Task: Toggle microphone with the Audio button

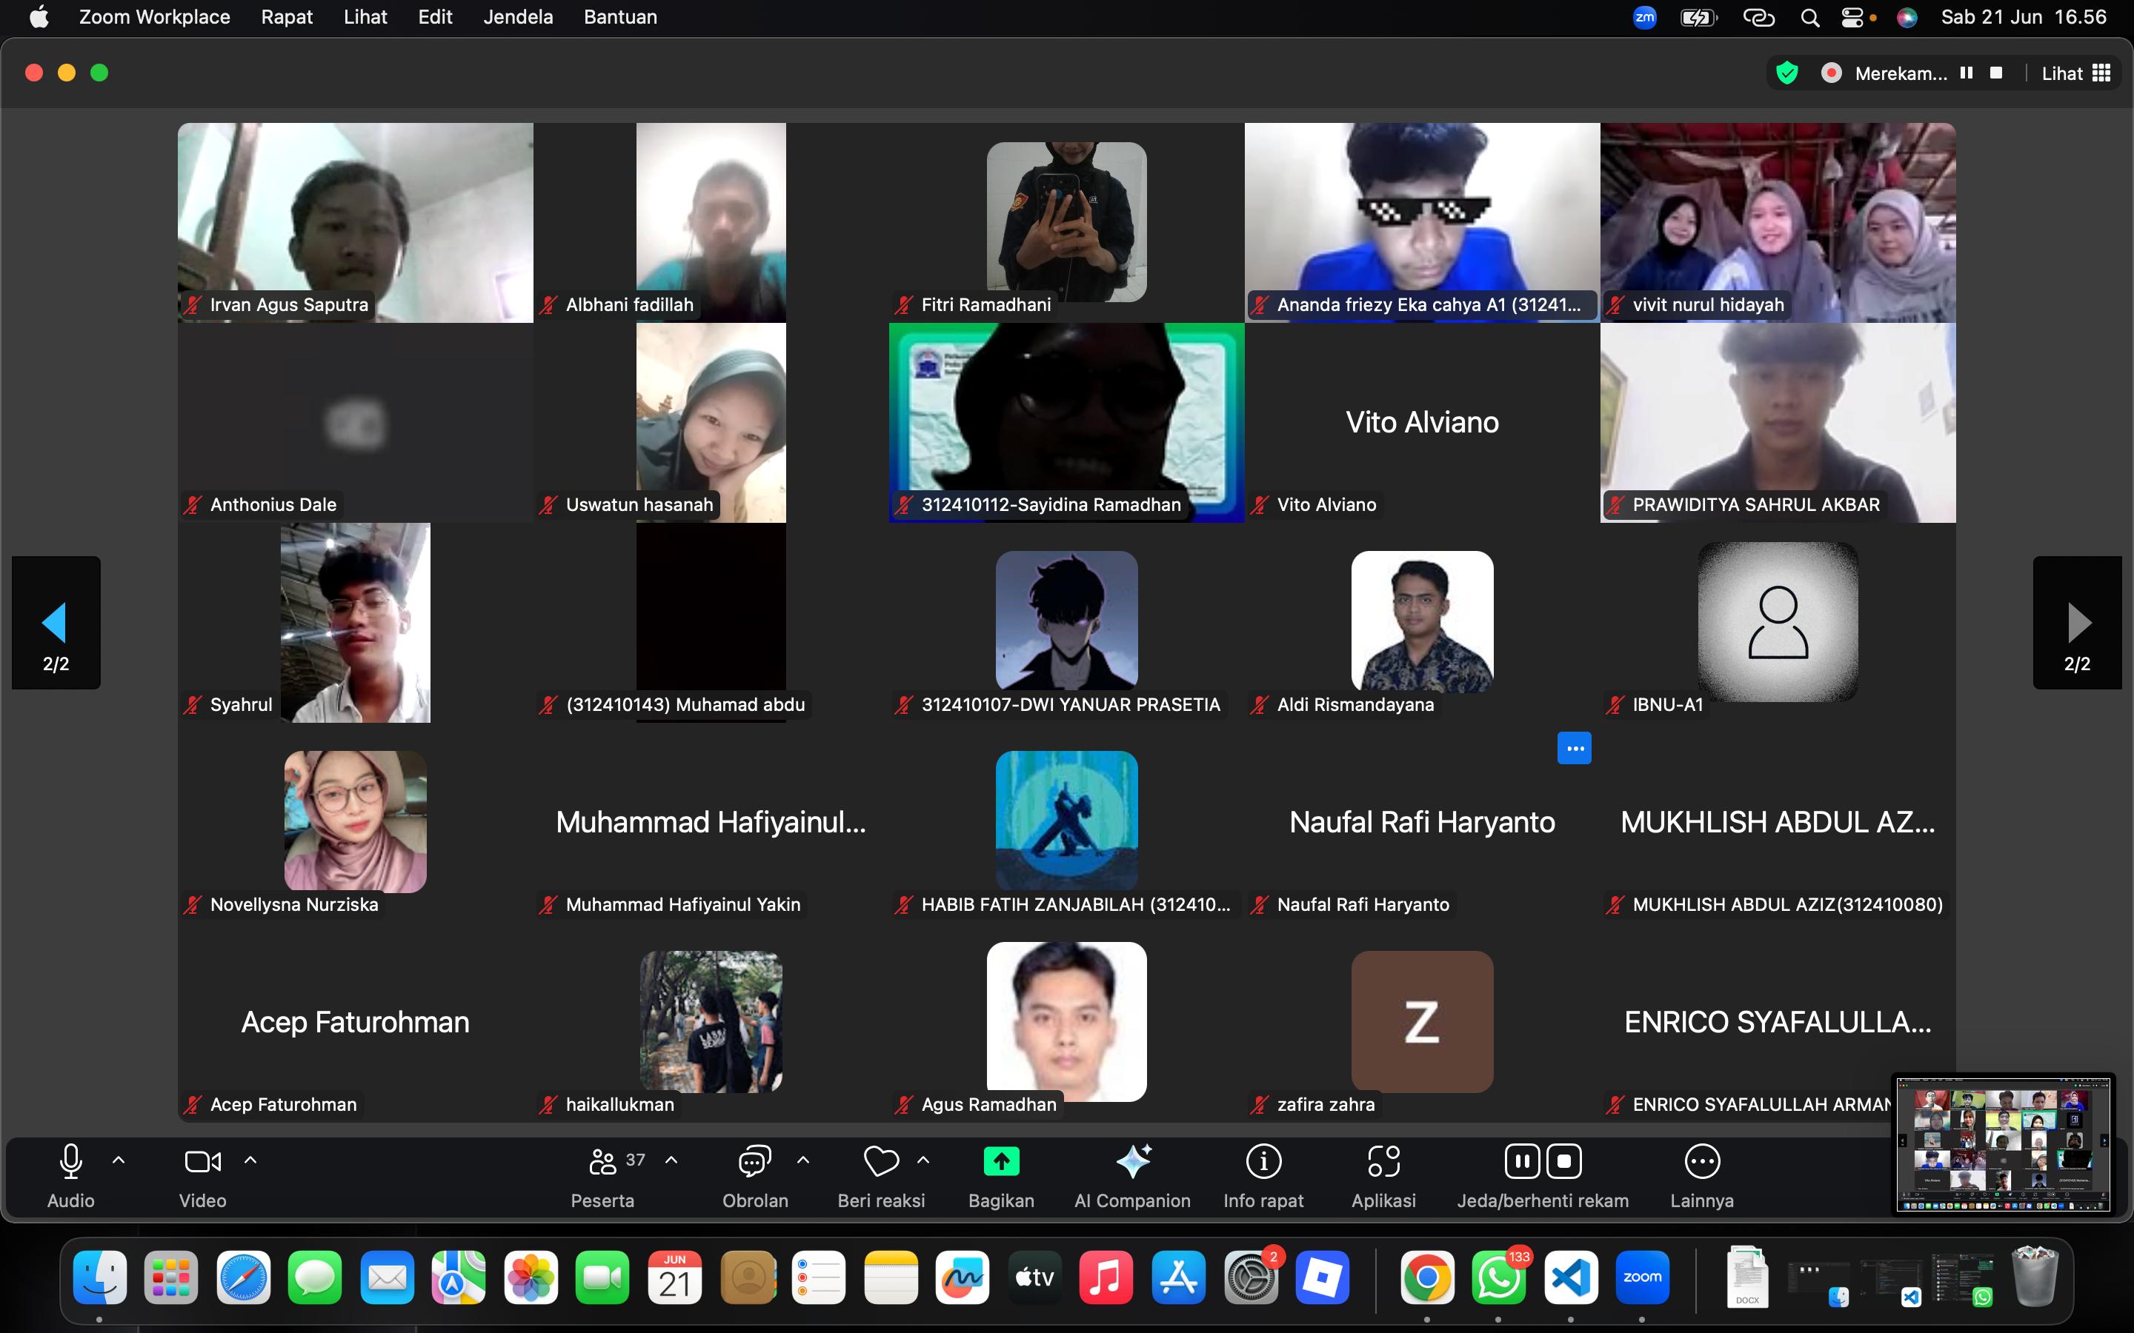Action: 70,1175
